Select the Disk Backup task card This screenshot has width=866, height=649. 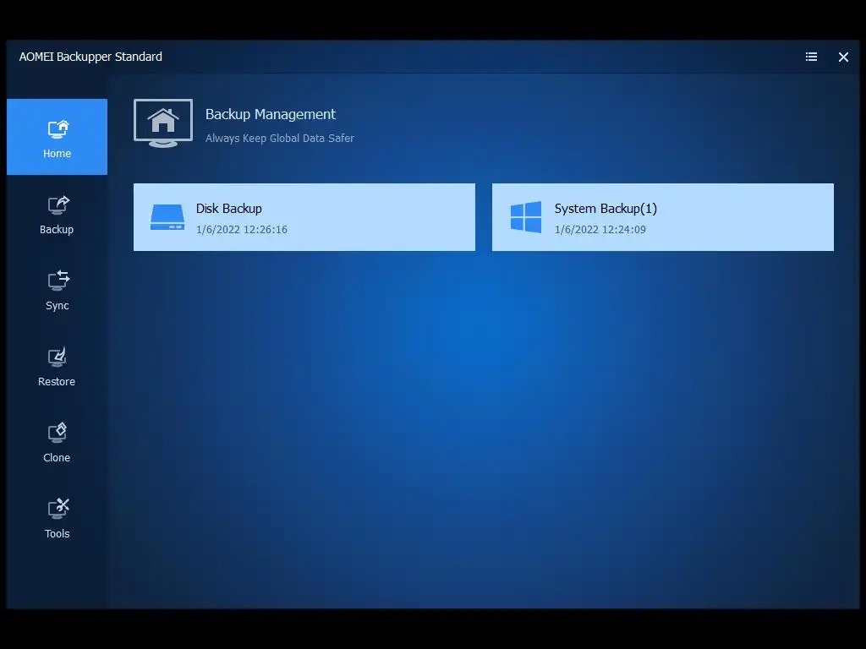pyautogui.click(x=304, y=217)
